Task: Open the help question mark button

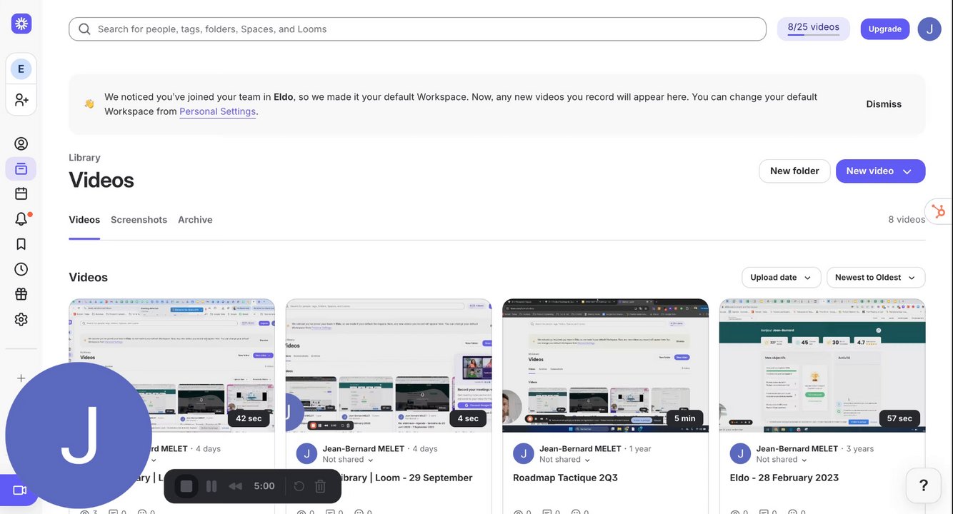Action: [x=923, y=485]
